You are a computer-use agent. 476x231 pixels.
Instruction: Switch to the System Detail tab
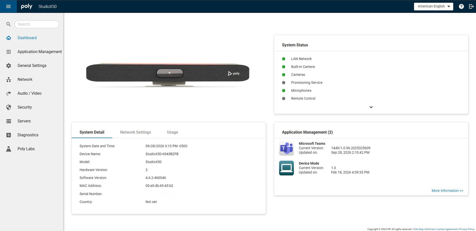(92, 132)
